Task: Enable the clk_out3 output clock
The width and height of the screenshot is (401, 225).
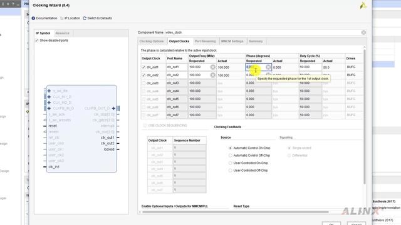Action: click(143, 83)
